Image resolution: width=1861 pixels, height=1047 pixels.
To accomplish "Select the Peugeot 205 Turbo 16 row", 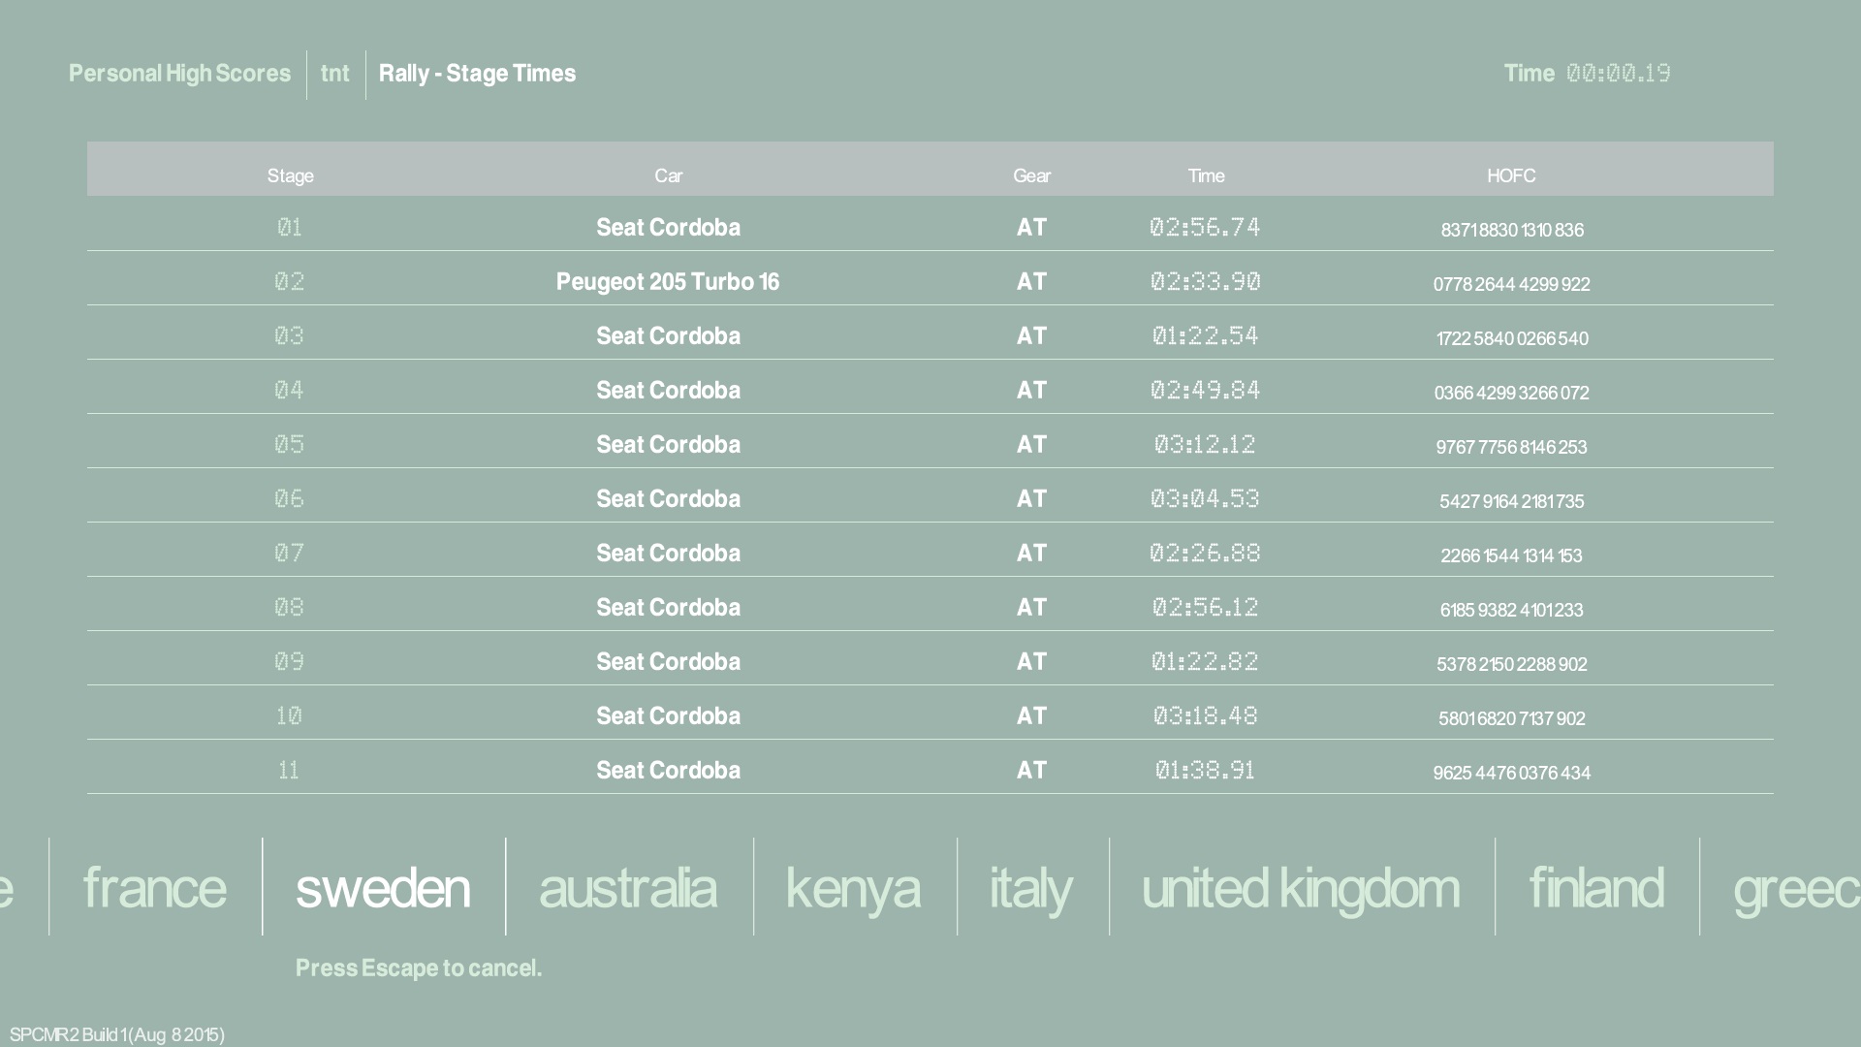I will click(667, 282).
